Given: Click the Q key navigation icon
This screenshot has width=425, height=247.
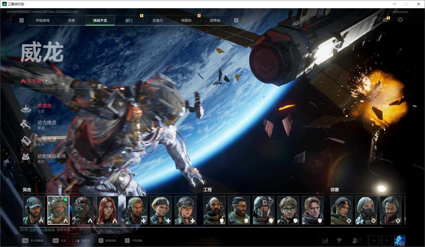Looking at the screenshot, I should [21, 20].
